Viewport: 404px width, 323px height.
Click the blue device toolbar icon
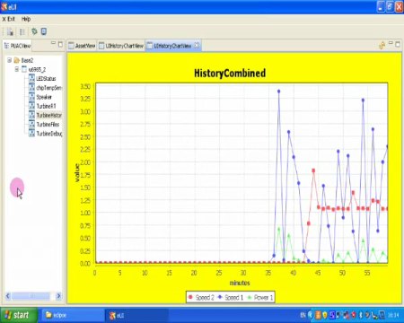coord(44,31)
